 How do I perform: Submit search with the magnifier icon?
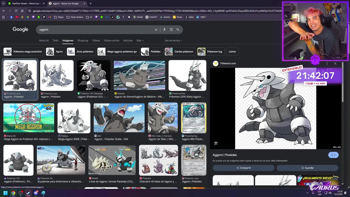point(178,30)
